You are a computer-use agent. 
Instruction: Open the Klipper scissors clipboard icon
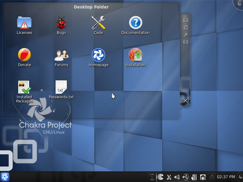(169, 177)
